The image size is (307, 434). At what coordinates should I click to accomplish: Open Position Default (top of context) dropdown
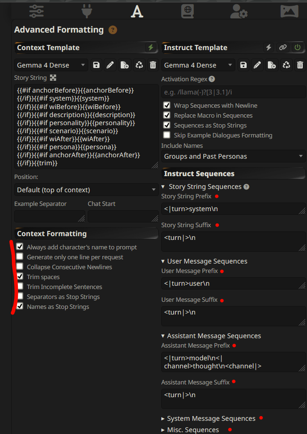pyautogui.click(x=86, y=190)
